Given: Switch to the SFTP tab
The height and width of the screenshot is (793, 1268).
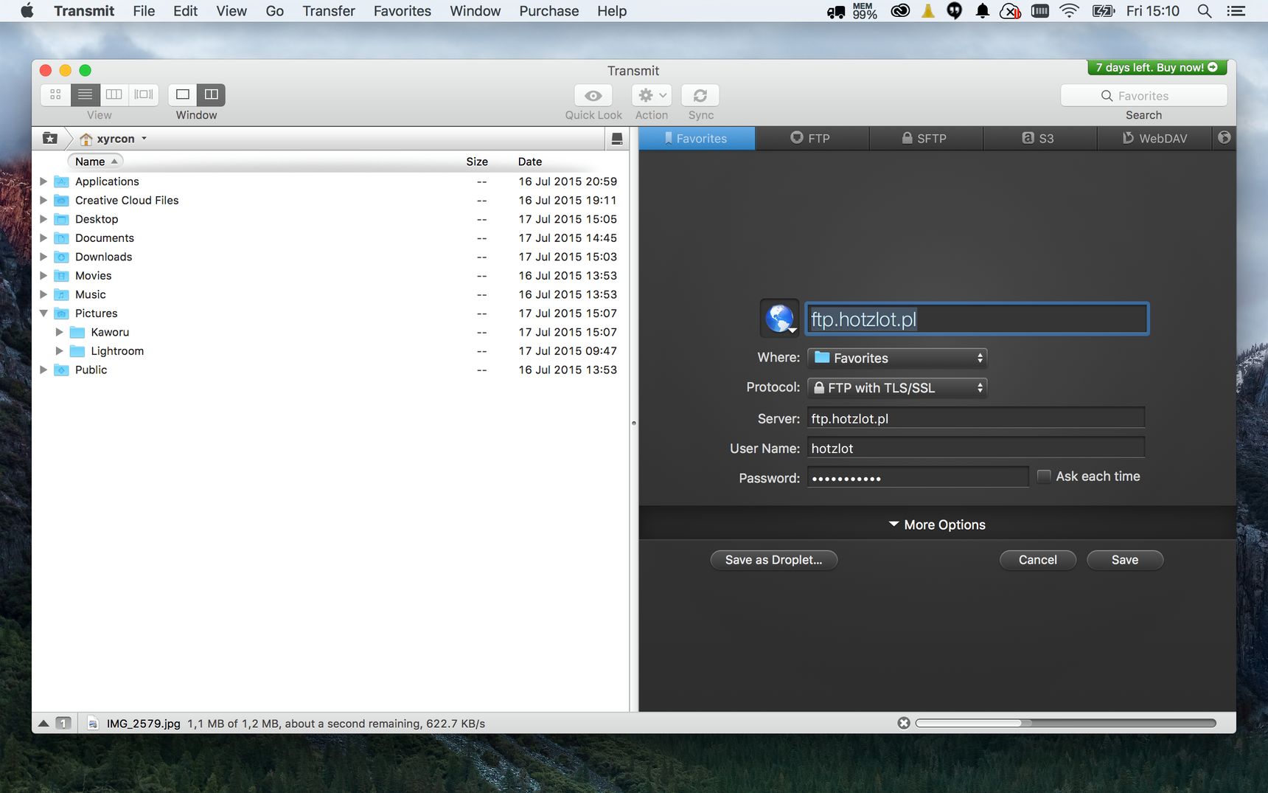Looking at the screenshot, I should point(925,138).
